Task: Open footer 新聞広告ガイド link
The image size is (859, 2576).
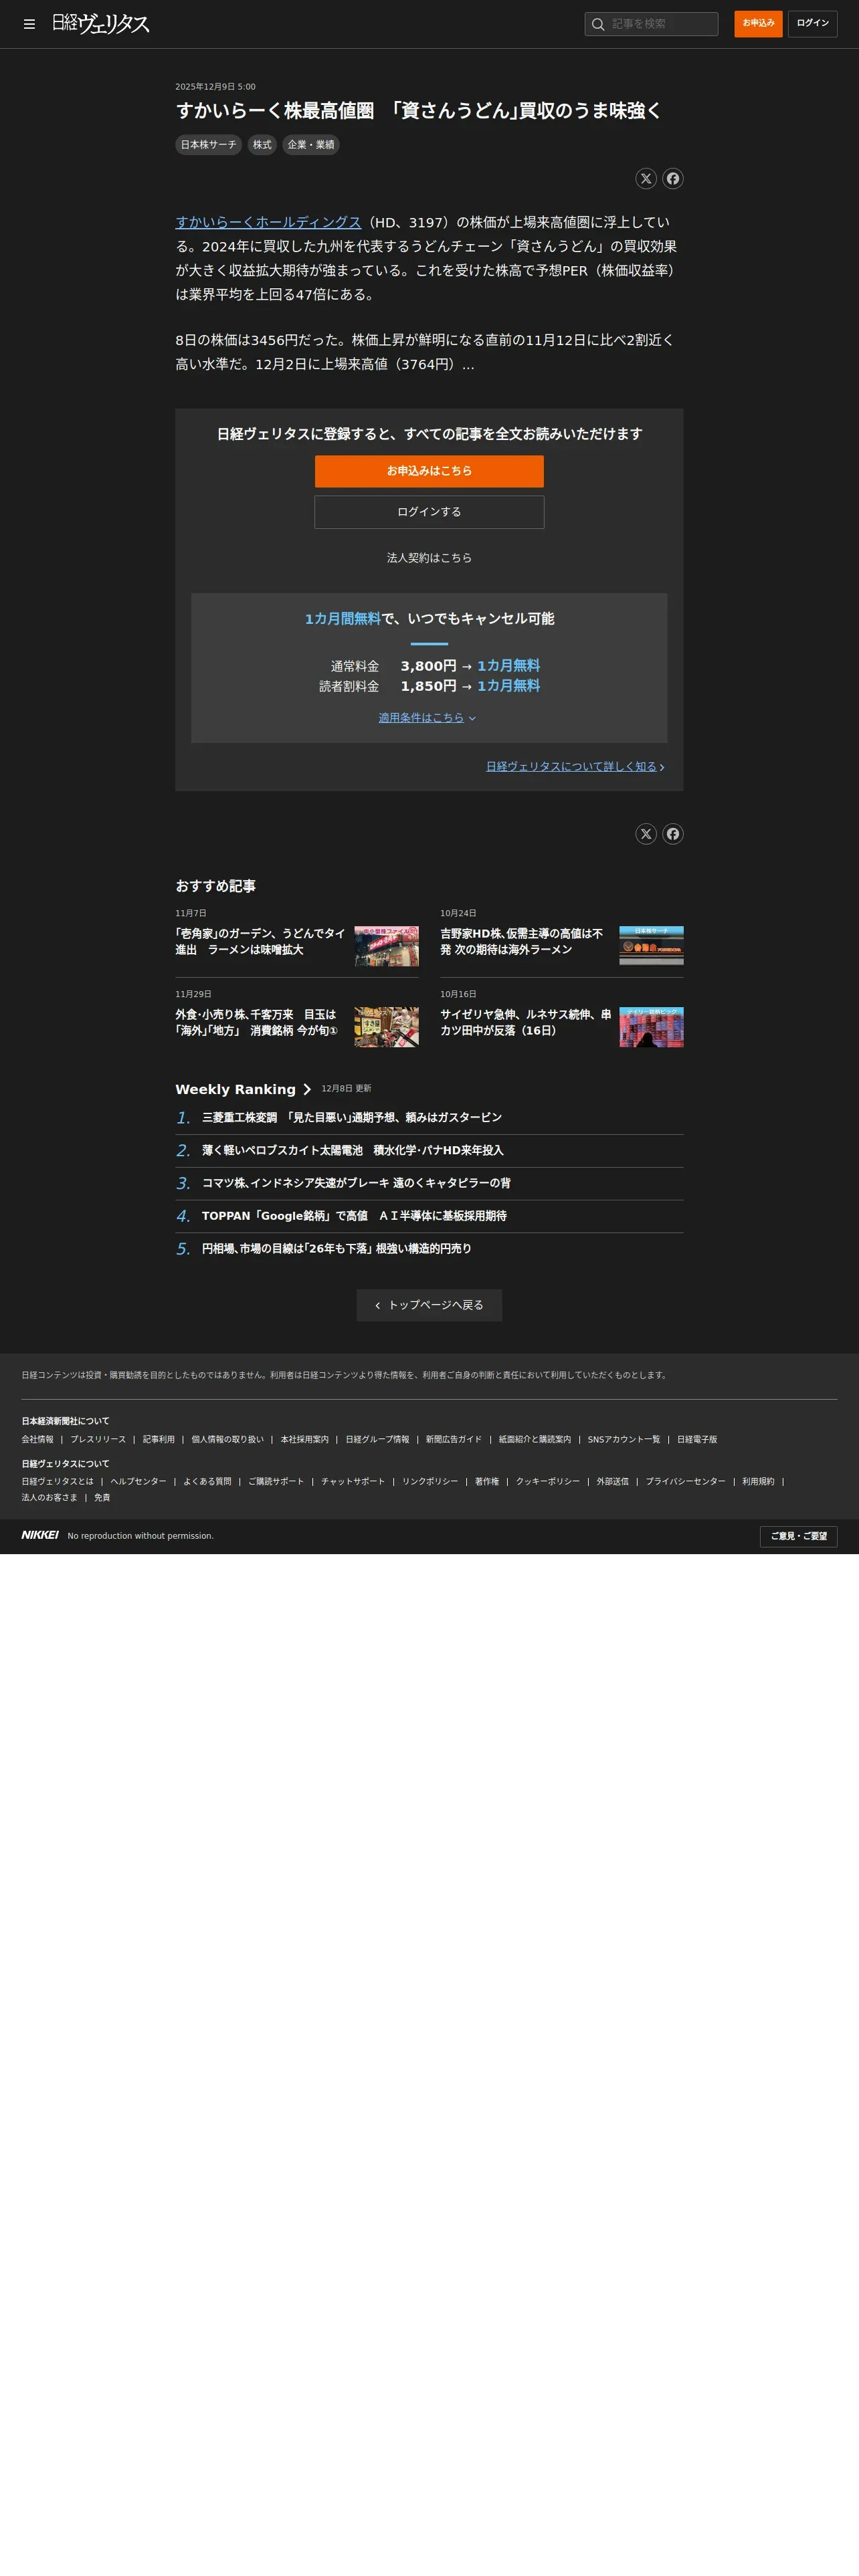Action: click(454, 1440)
